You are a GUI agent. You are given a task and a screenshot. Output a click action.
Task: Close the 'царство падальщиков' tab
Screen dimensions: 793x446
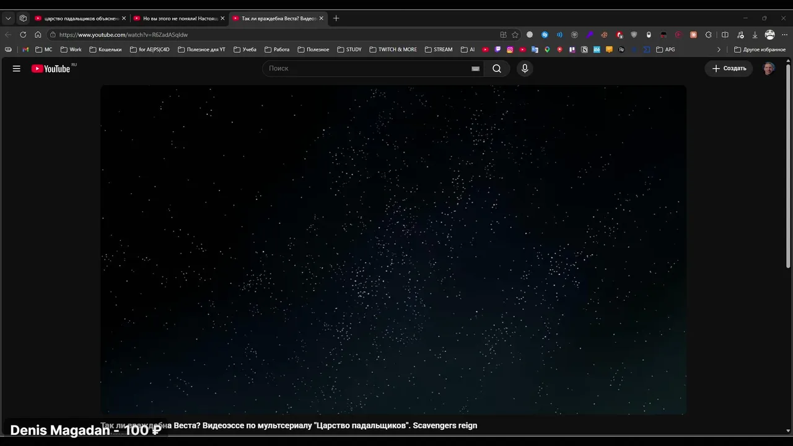(124, 19)
